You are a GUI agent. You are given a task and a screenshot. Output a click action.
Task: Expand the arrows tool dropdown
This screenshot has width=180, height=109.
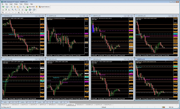click(x=32, y=13)
